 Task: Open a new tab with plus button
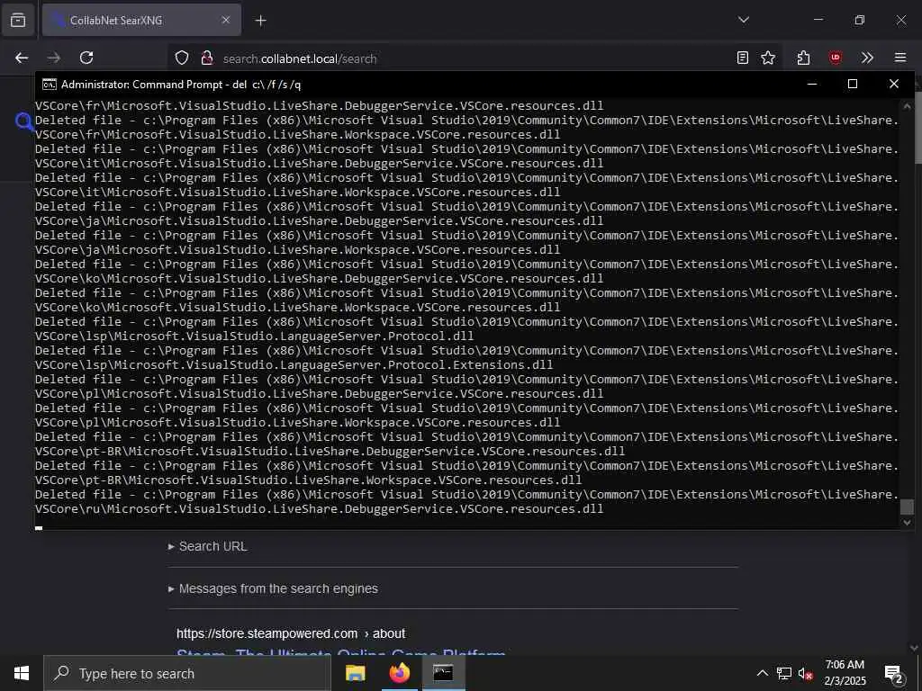coord(260,21)
